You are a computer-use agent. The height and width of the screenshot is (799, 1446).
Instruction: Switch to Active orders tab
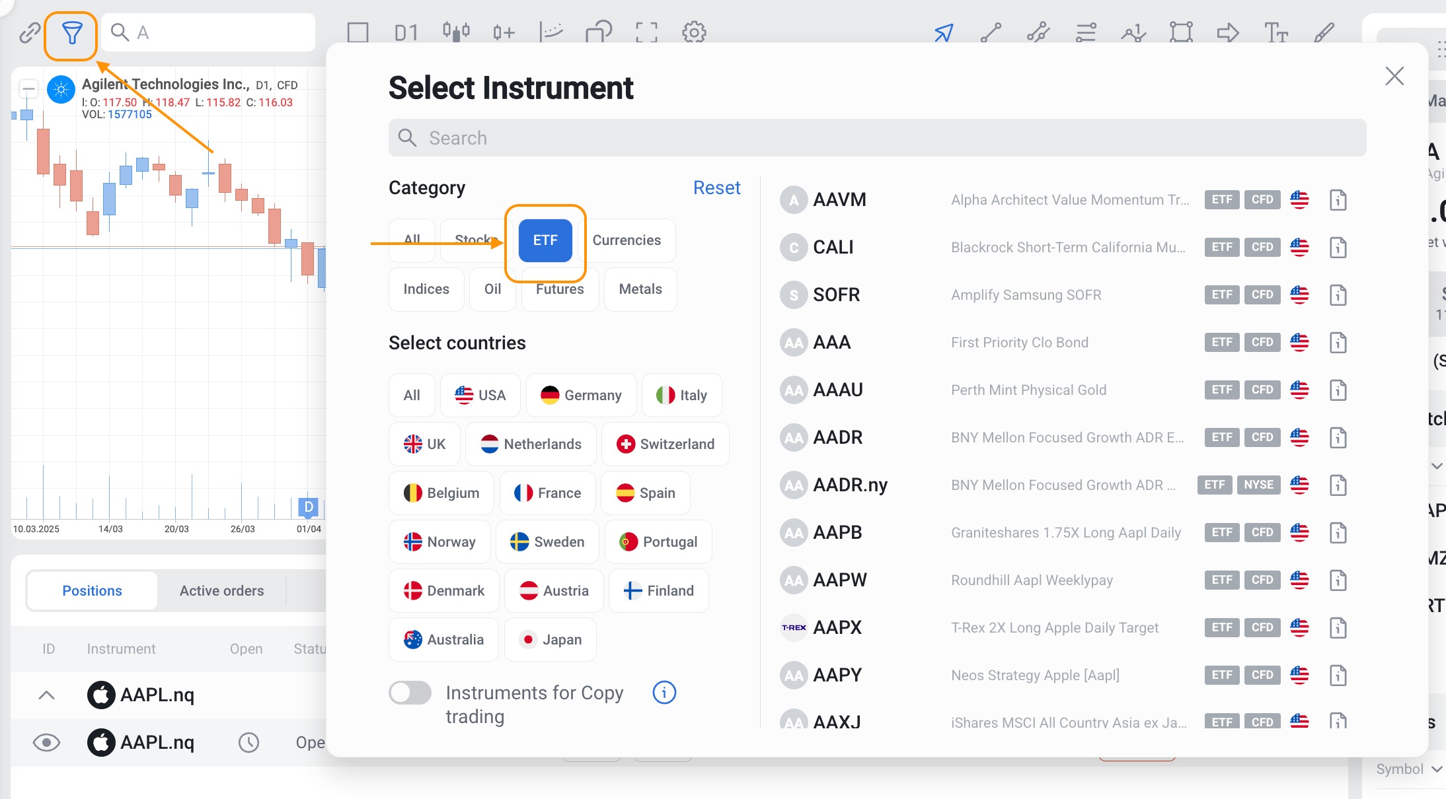point(221,590)
